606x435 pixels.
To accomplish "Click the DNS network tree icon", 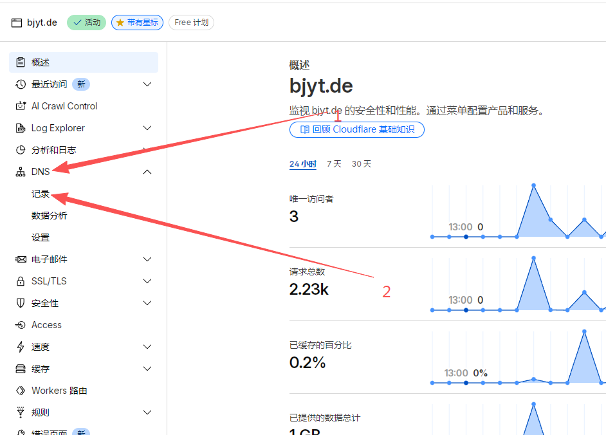I will click(21, 172).
